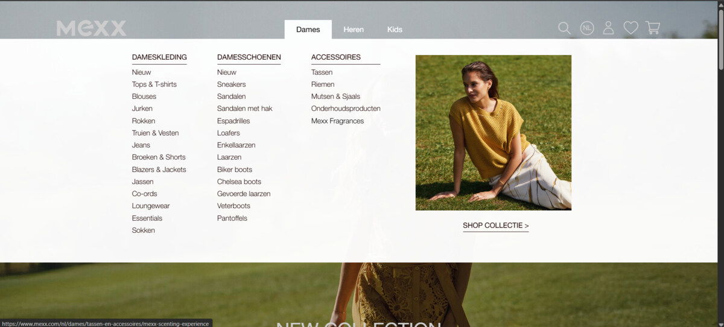Open the search magnifier icon

[564, 28]
